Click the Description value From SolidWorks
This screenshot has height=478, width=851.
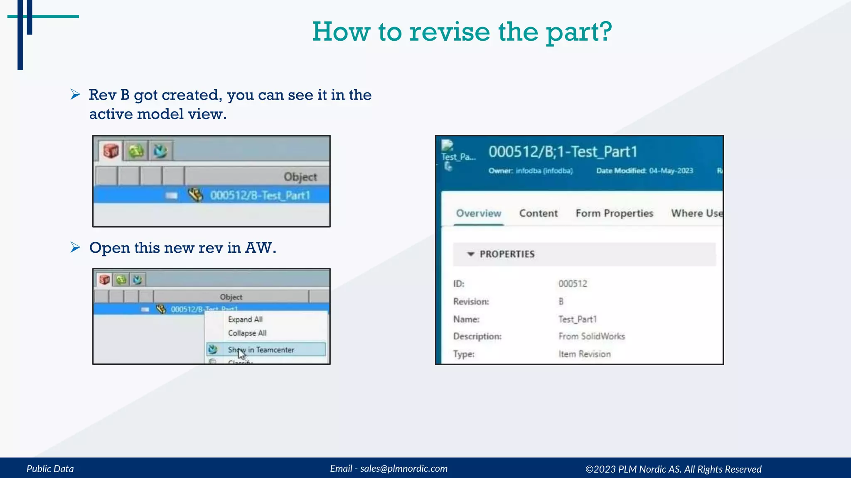592,337
